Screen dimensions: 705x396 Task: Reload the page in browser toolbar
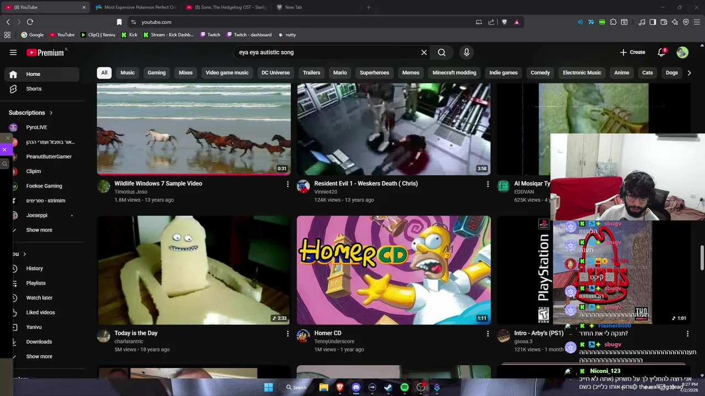(x=30, y=22)
